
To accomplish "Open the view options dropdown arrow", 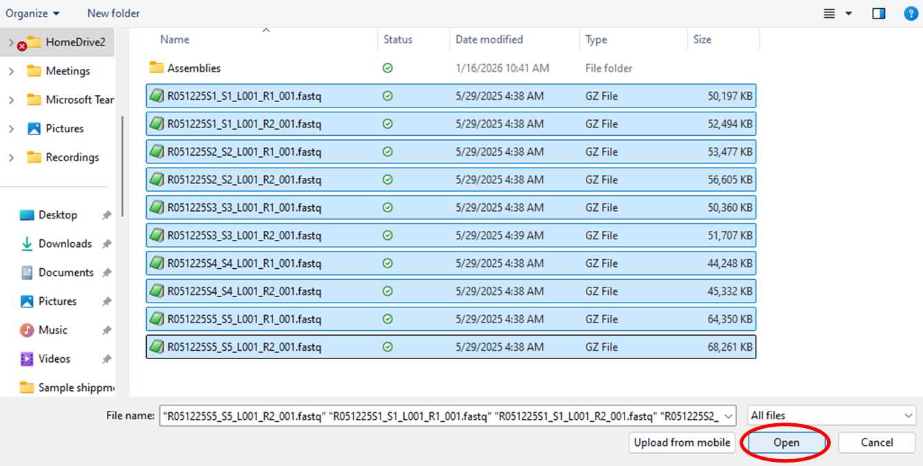I will point(849,13).
